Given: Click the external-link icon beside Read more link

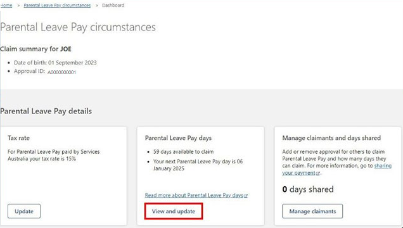Looking at the screenshot, I should point(246,196).
